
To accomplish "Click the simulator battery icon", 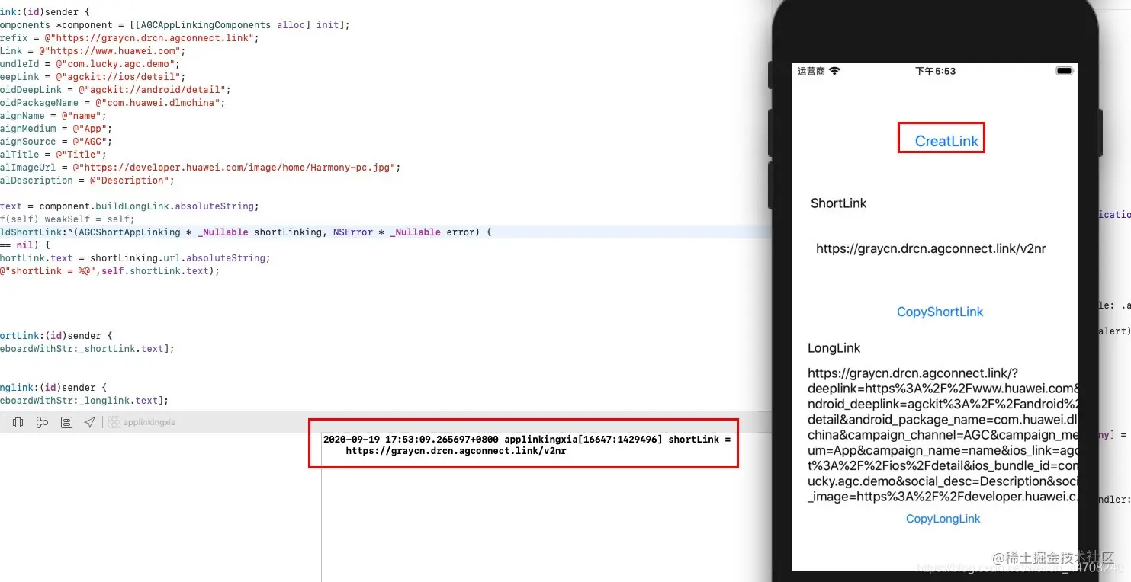I will click(1064, 71).
